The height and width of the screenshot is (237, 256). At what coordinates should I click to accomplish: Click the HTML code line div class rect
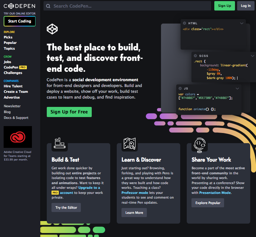tap(203, 29)
